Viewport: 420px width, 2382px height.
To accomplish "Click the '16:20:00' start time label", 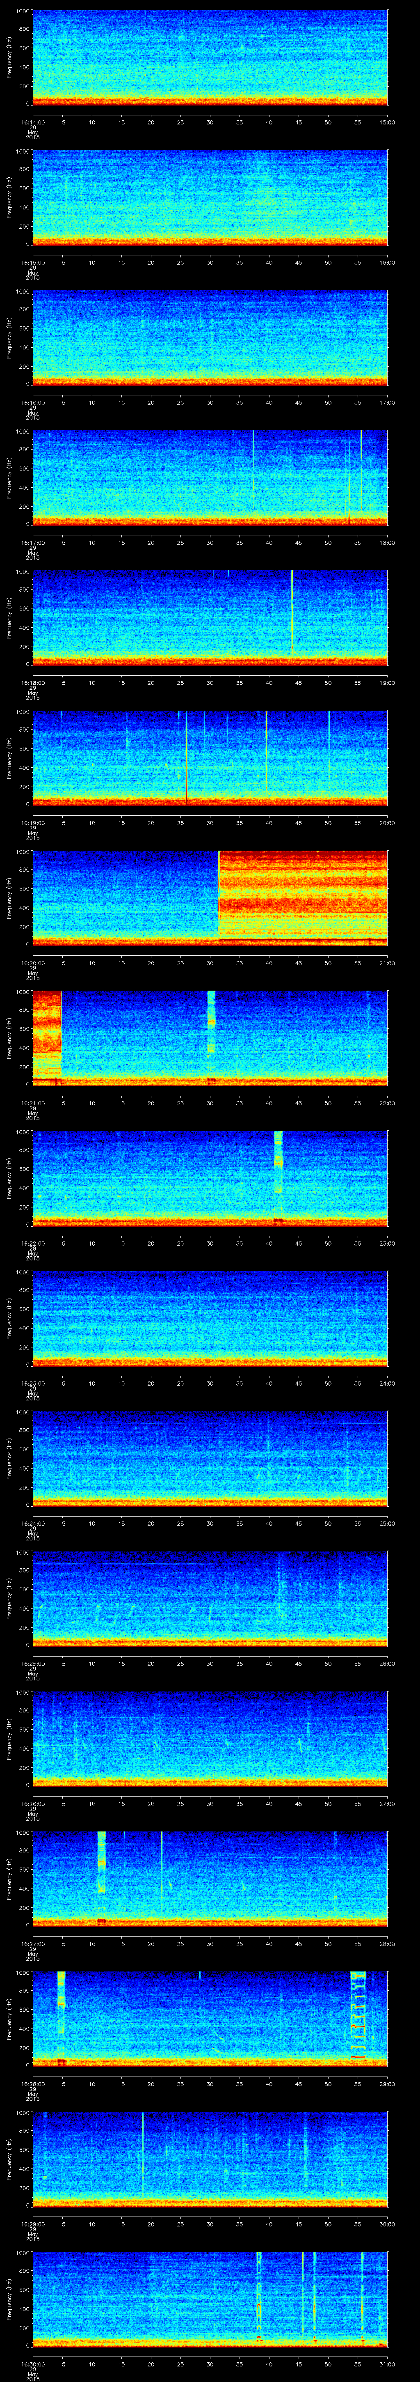I will pyautogui.click(x=32, y=963).
